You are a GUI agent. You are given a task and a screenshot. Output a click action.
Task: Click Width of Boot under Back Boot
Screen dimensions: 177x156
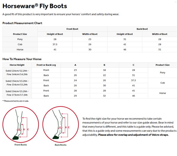pos(160,34)
